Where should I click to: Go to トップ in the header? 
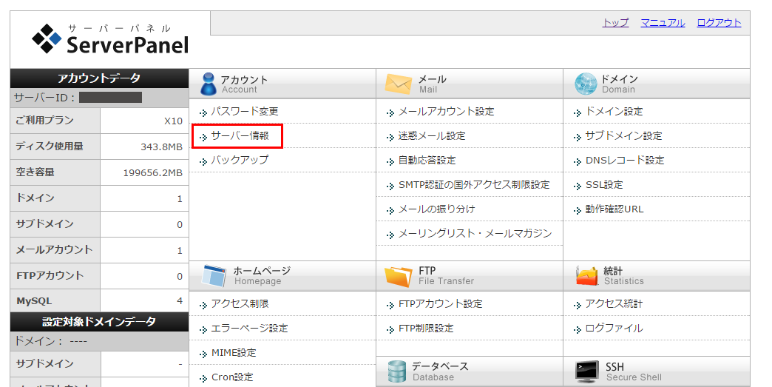pyautogui.click(x=615, y=23)
